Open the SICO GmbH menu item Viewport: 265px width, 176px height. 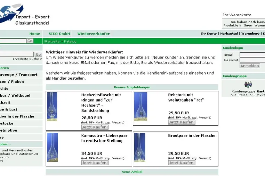[59, 34]
